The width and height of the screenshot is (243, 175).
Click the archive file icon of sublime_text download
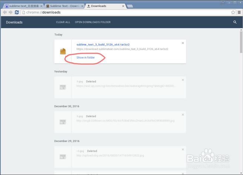point(63,52)
